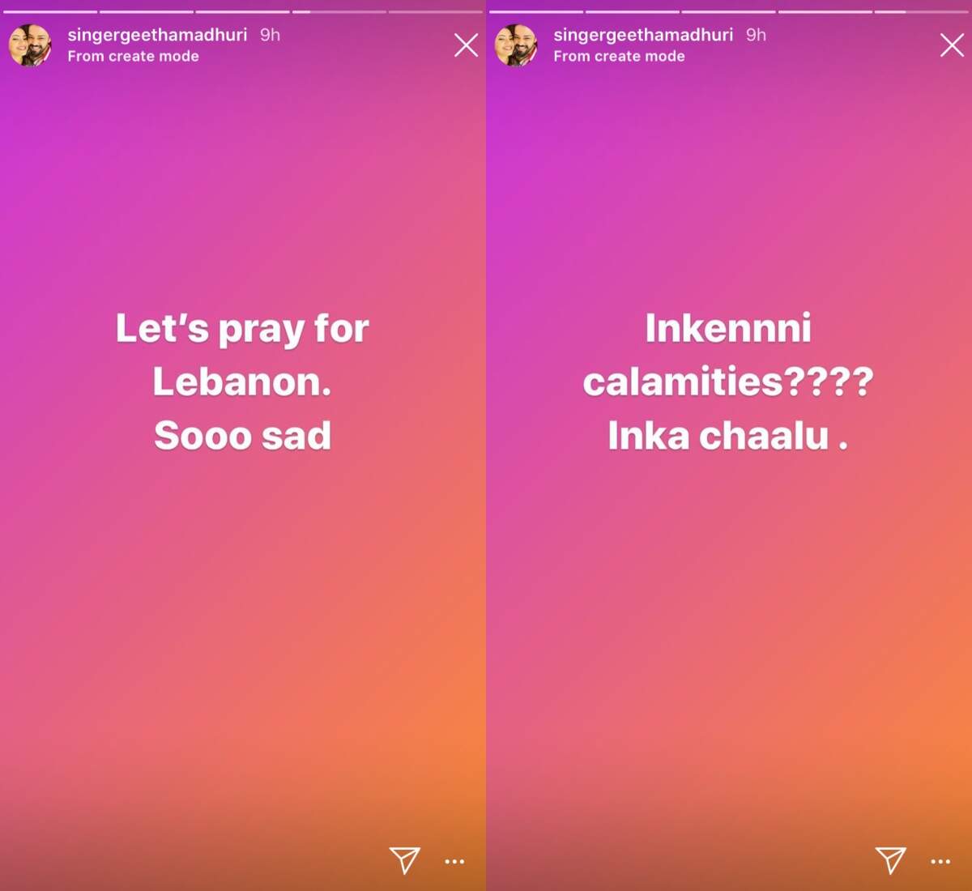
Task: Open more options dots on left story
Action: pyautogui.click(x=454, y=862)
